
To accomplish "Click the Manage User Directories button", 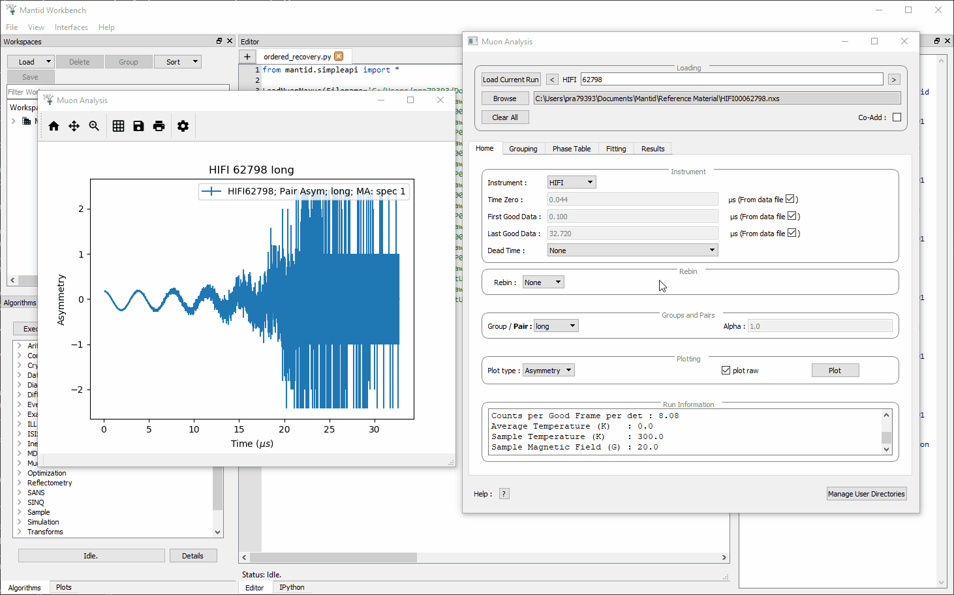I will (866, 494).
